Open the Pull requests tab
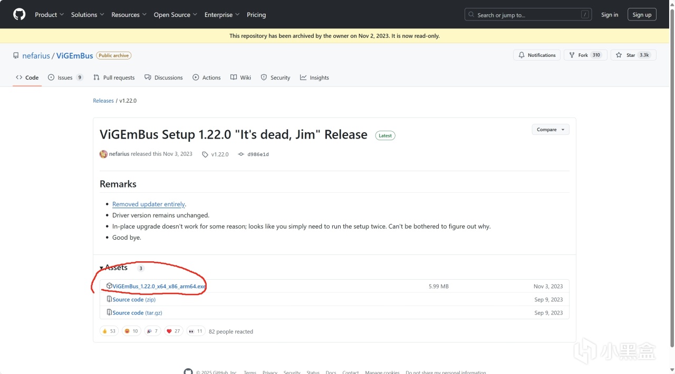This screenshot has width=675, height=374. click(x=114, y=77)
